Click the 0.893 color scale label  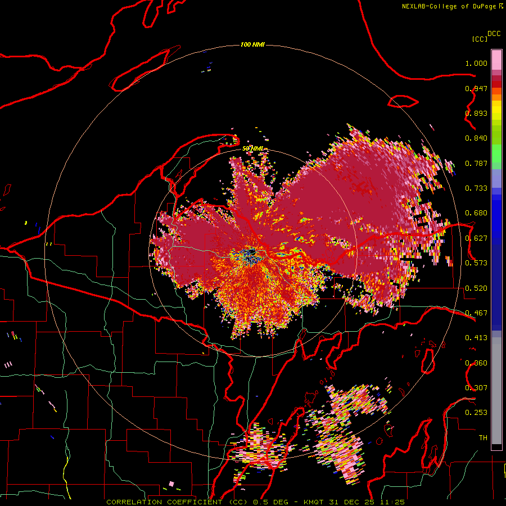[476, 113]
